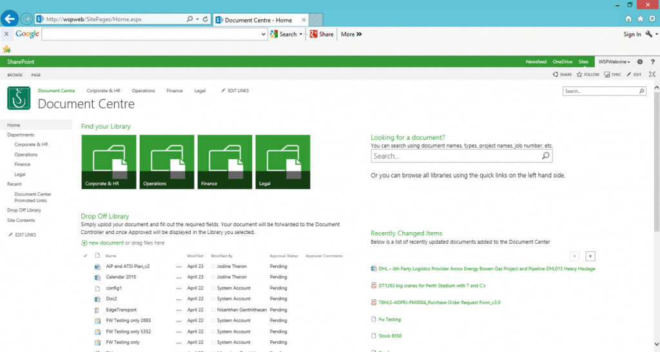Click the SYNC ribbon action
This screenshot has height=352, width=660.
pyautogui.click(x=612, y=75)
